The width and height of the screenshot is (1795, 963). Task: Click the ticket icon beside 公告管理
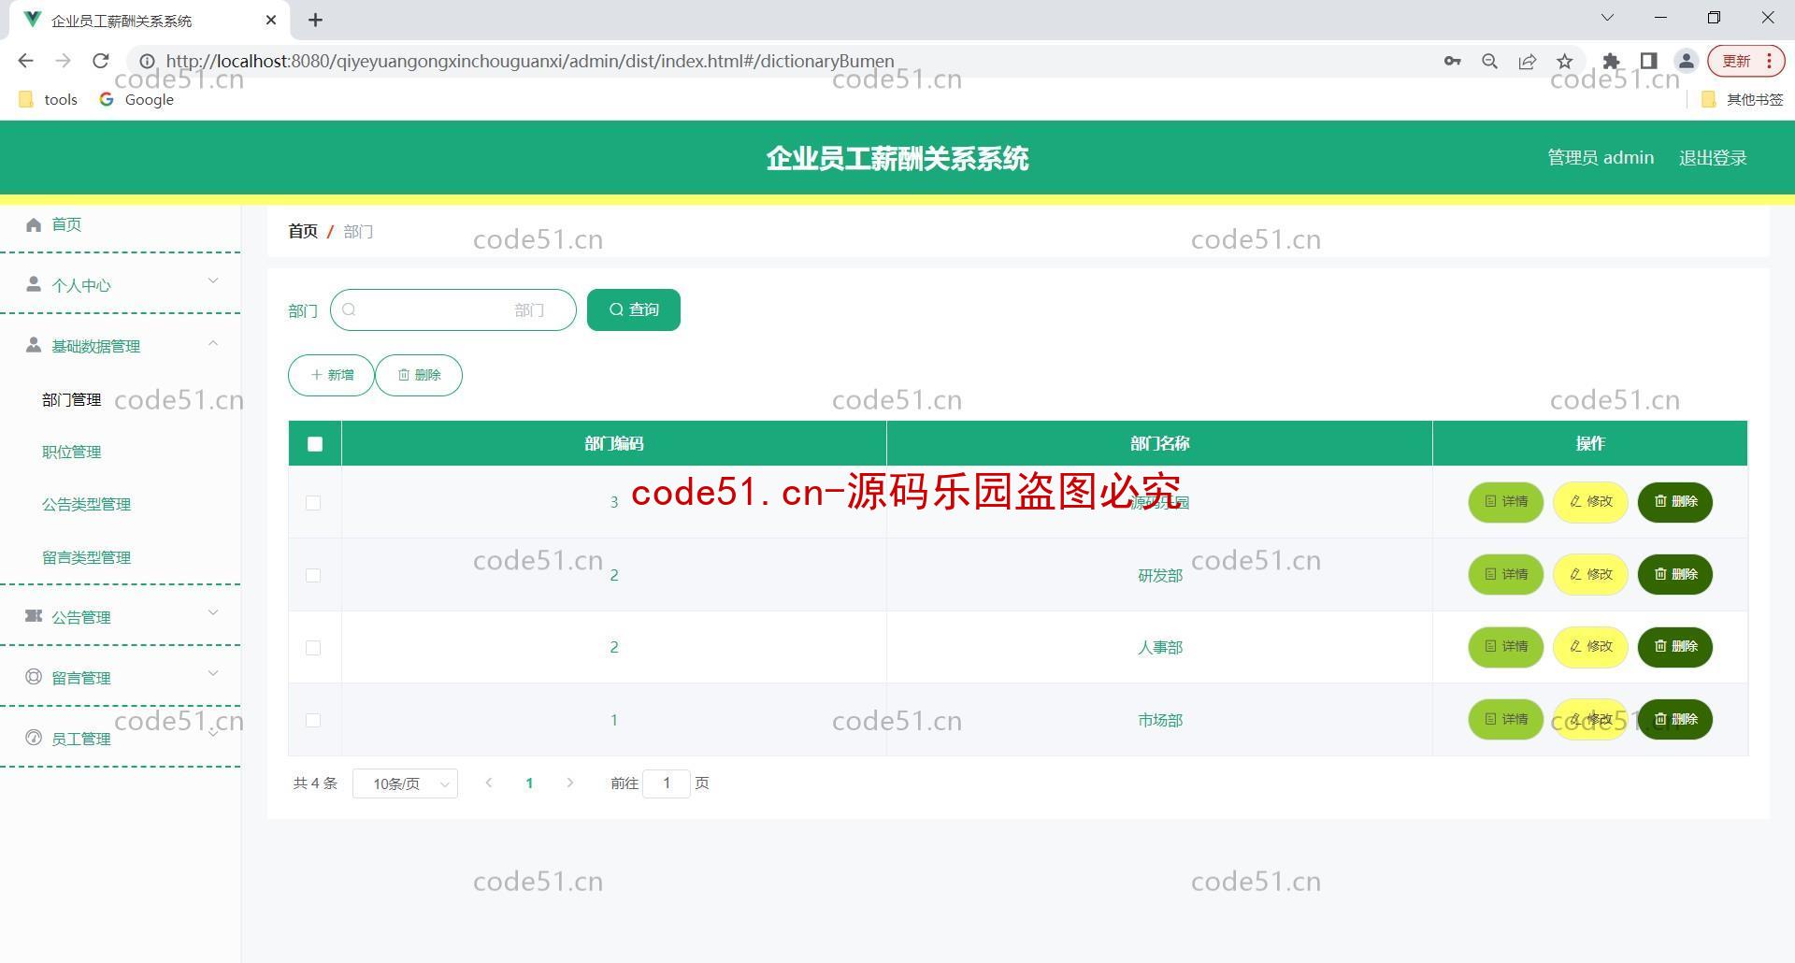(x=34, y=616)
